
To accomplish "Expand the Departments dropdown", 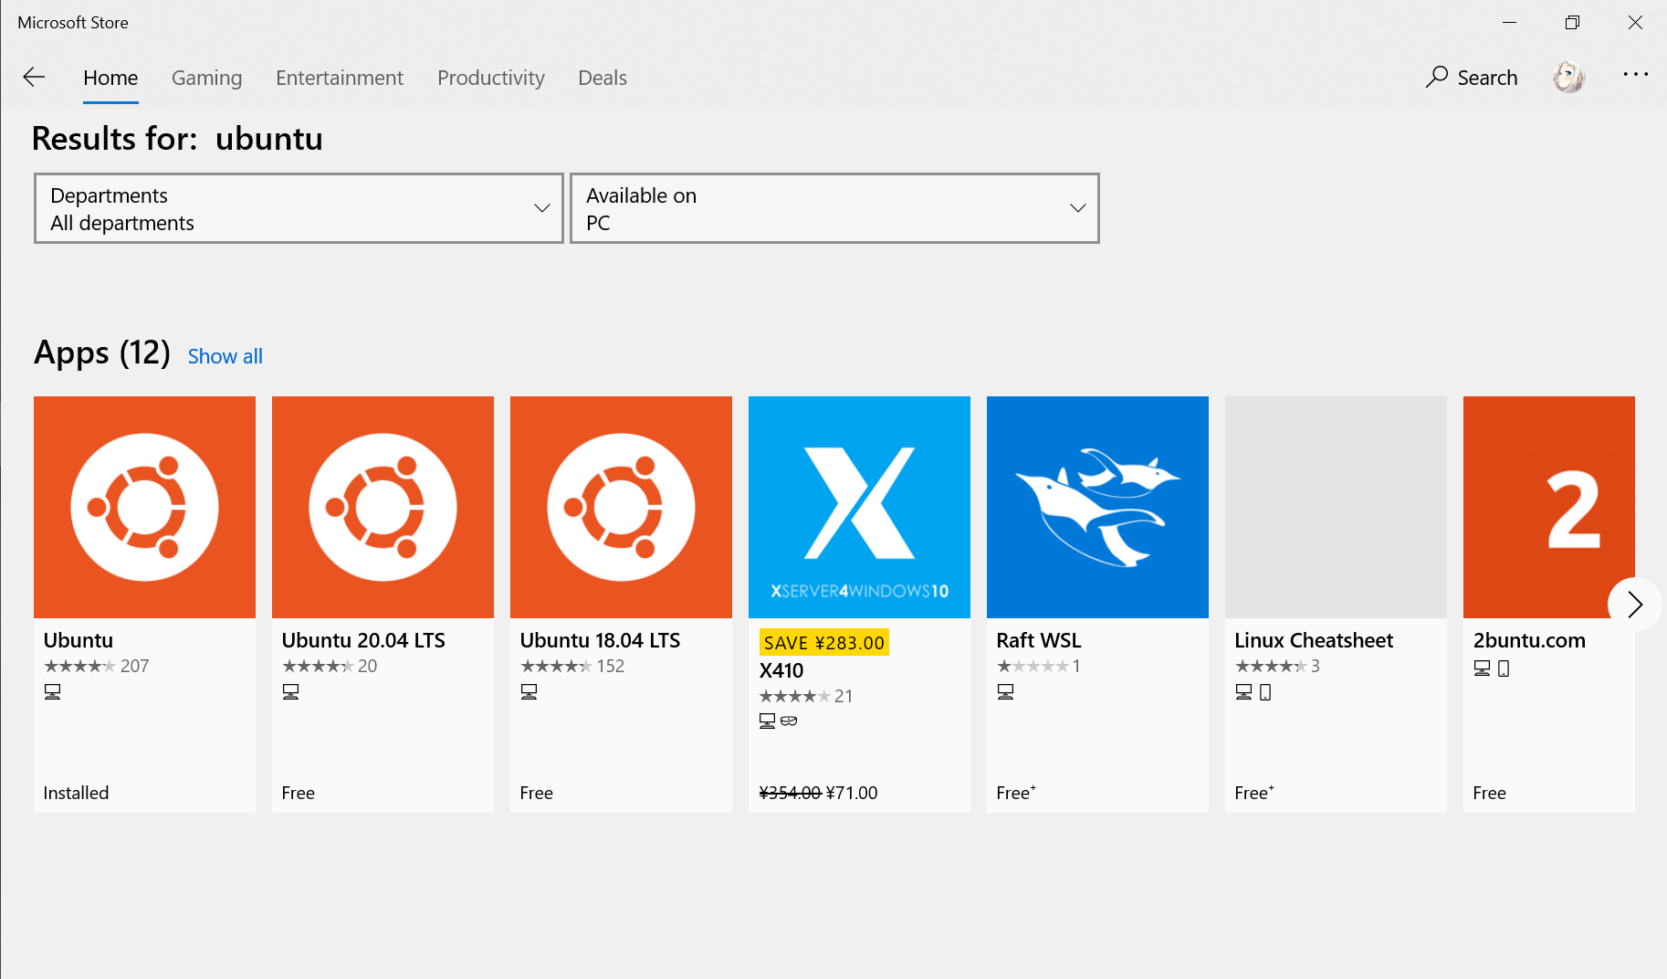I will coord(299,208).
